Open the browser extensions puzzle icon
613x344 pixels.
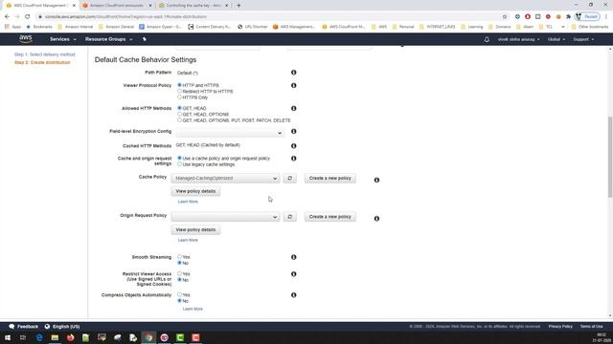568,17
